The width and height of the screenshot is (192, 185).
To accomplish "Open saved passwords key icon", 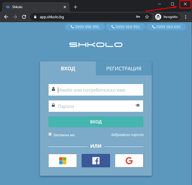I will pyautogui.click(x=138, y=17).
